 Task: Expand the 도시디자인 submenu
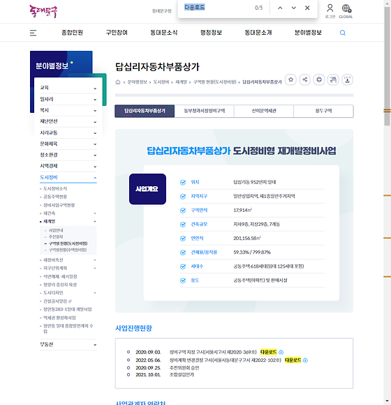tap(95, 293)
